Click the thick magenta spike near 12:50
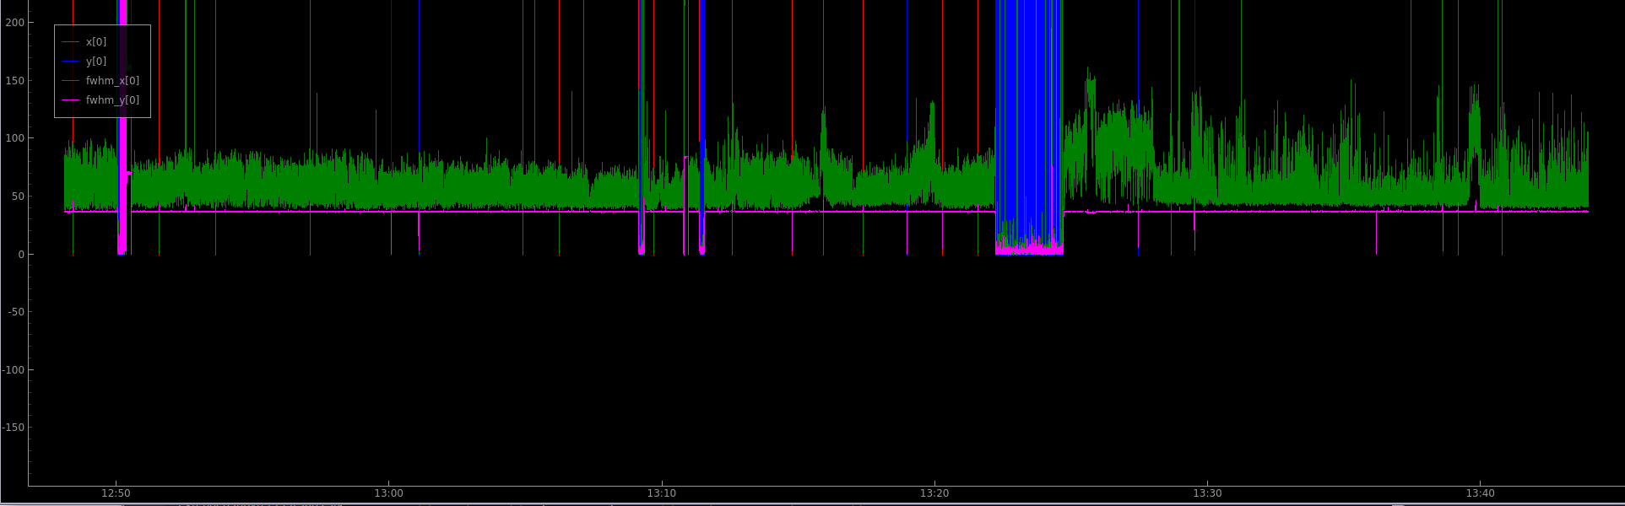The height and width of the screenshot is (506, 1625). coord(122,126)
